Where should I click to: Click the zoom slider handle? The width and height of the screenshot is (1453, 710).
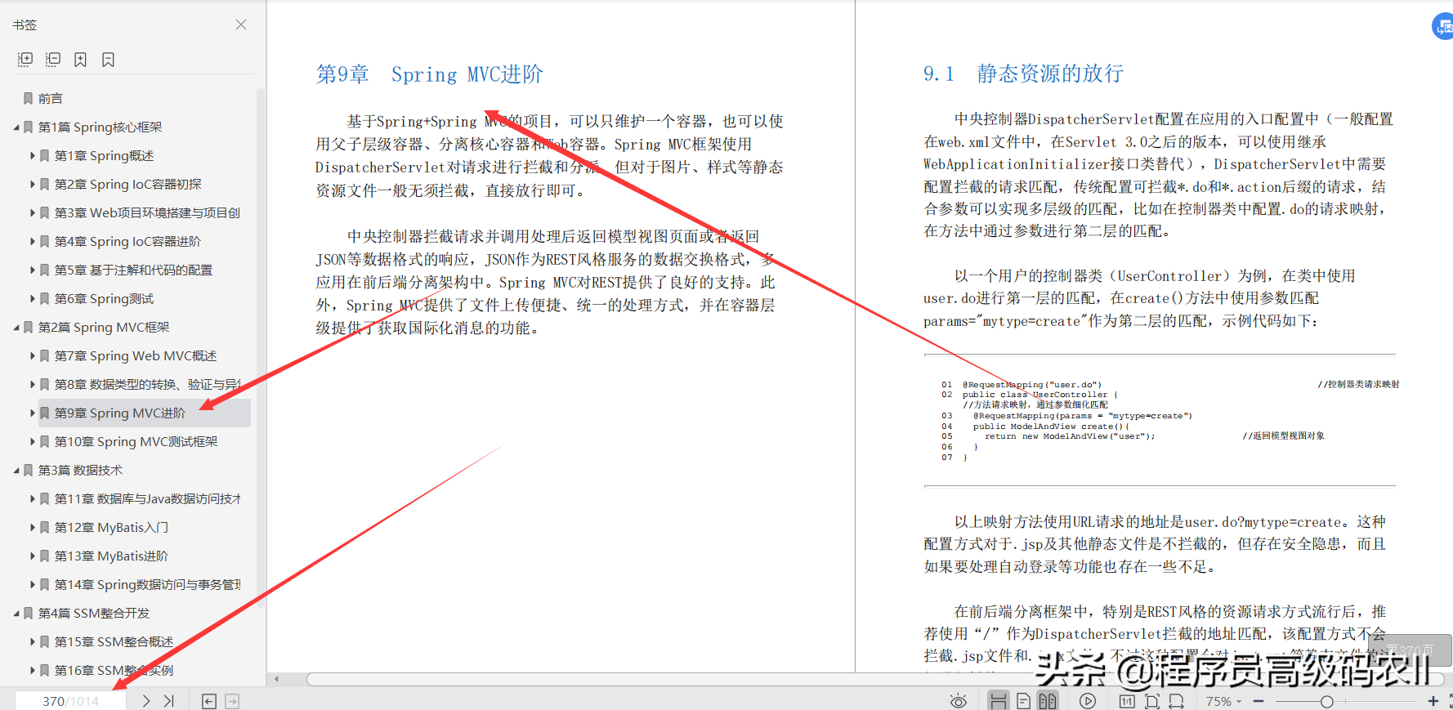(1327, 701)
